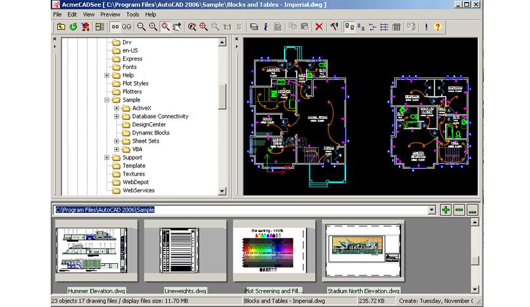
Task: Click the folder tree vertical scrollbar thumb
Action: 222,96
